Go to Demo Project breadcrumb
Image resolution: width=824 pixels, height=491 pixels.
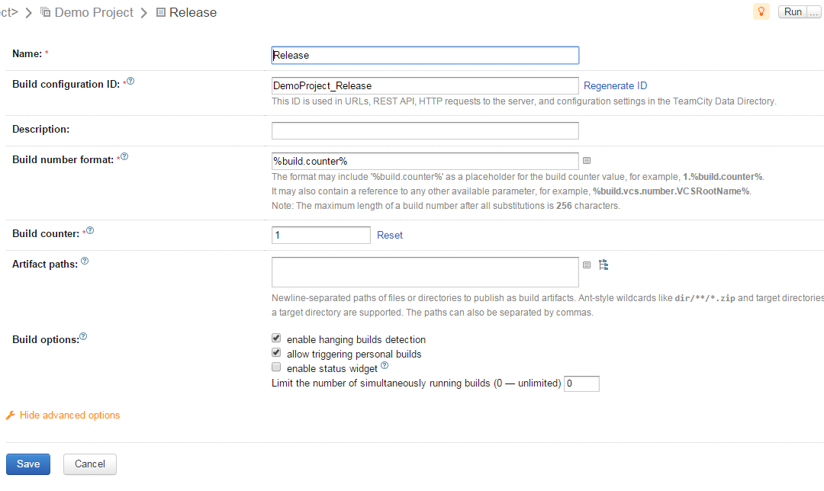click(93, 12)
